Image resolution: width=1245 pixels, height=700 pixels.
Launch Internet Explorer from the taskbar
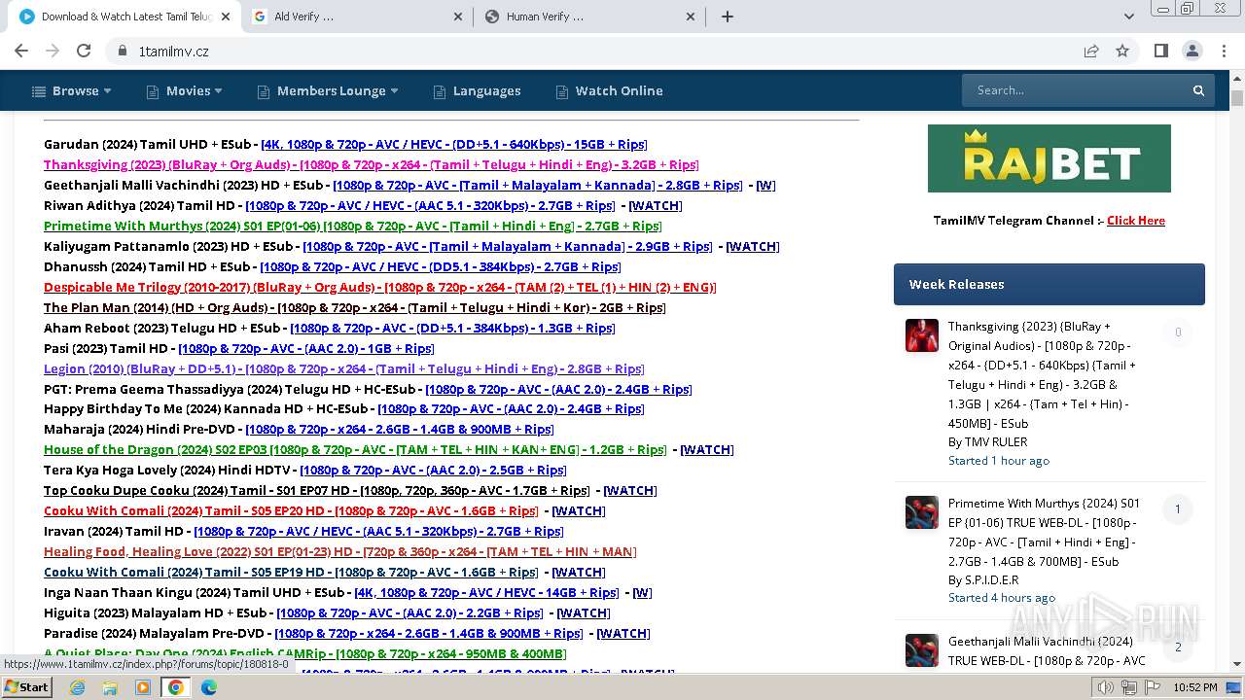tap(77, 687)
